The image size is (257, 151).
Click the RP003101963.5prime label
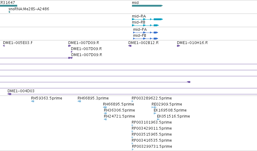tap(152, 122)
